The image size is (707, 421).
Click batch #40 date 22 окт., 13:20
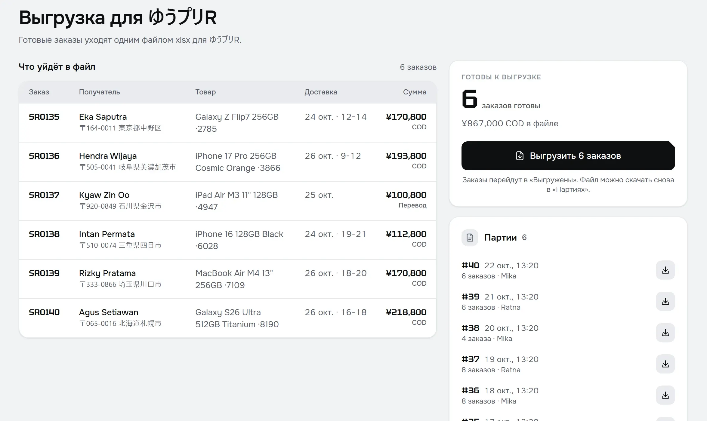tap(511, 266)
